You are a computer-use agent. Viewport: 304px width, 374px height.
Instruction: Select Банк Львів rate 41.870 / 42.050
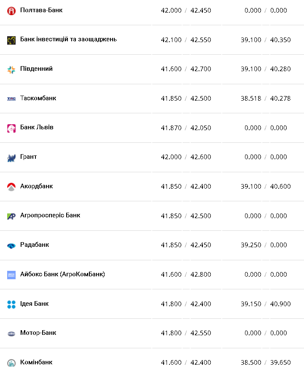[186, 128]
